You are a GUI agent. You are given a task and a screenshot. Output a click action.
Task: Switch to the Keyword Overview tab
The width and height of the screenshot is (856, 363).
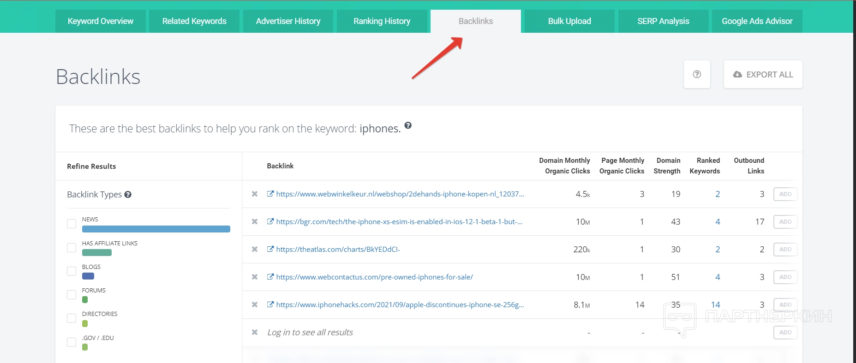[x=100, y=21]
